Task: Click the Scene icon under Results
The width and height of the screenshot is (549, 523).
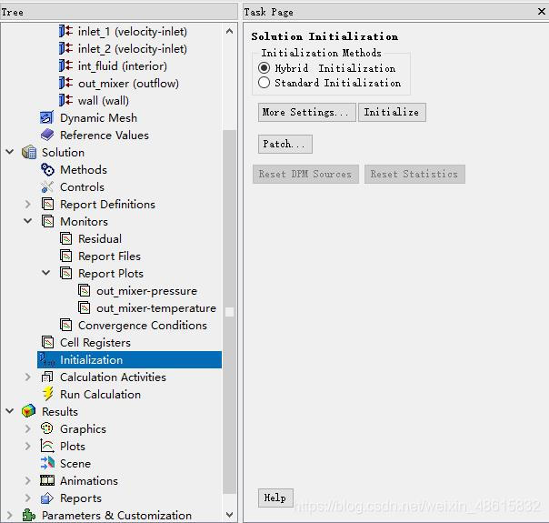Action: click(x=47, y=464)
